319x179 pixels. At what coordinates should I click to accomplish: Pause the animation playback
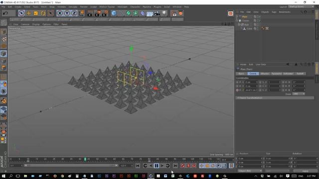click(157, 166)
